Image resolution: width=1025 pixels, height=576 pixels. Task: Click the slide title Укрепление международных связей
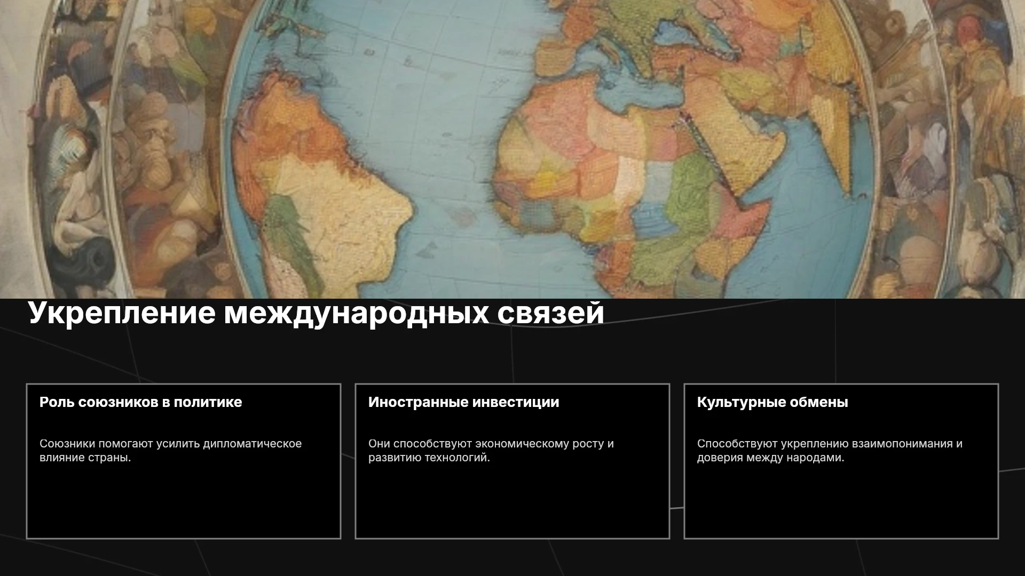click(316, 313)
